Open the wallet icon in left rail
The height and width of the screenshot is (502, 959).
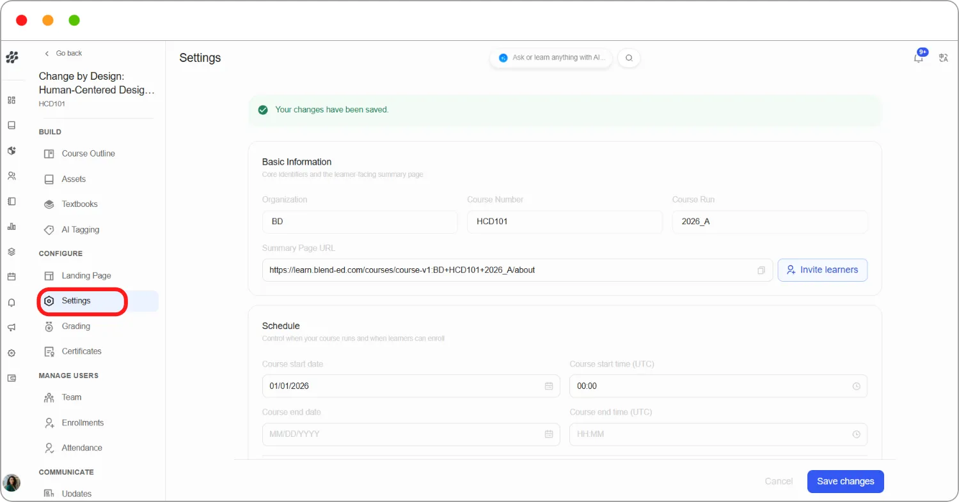coord(12,378)
